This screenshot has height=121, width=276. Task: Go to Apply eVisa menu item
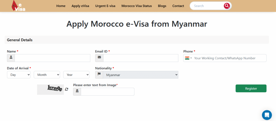click(80, 6)
